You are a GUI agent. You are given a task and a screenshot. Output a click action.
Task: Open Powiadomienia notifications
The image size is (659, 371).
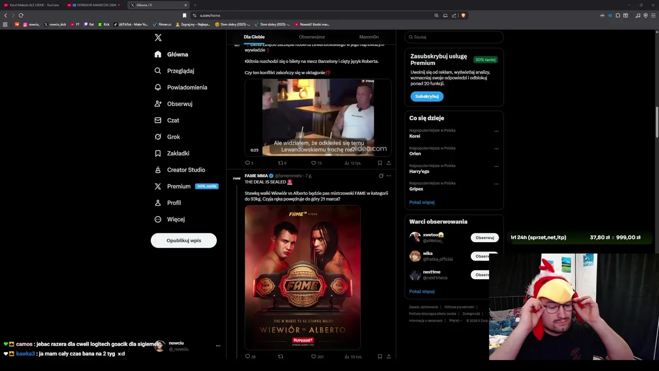click(x=181, y=87)
